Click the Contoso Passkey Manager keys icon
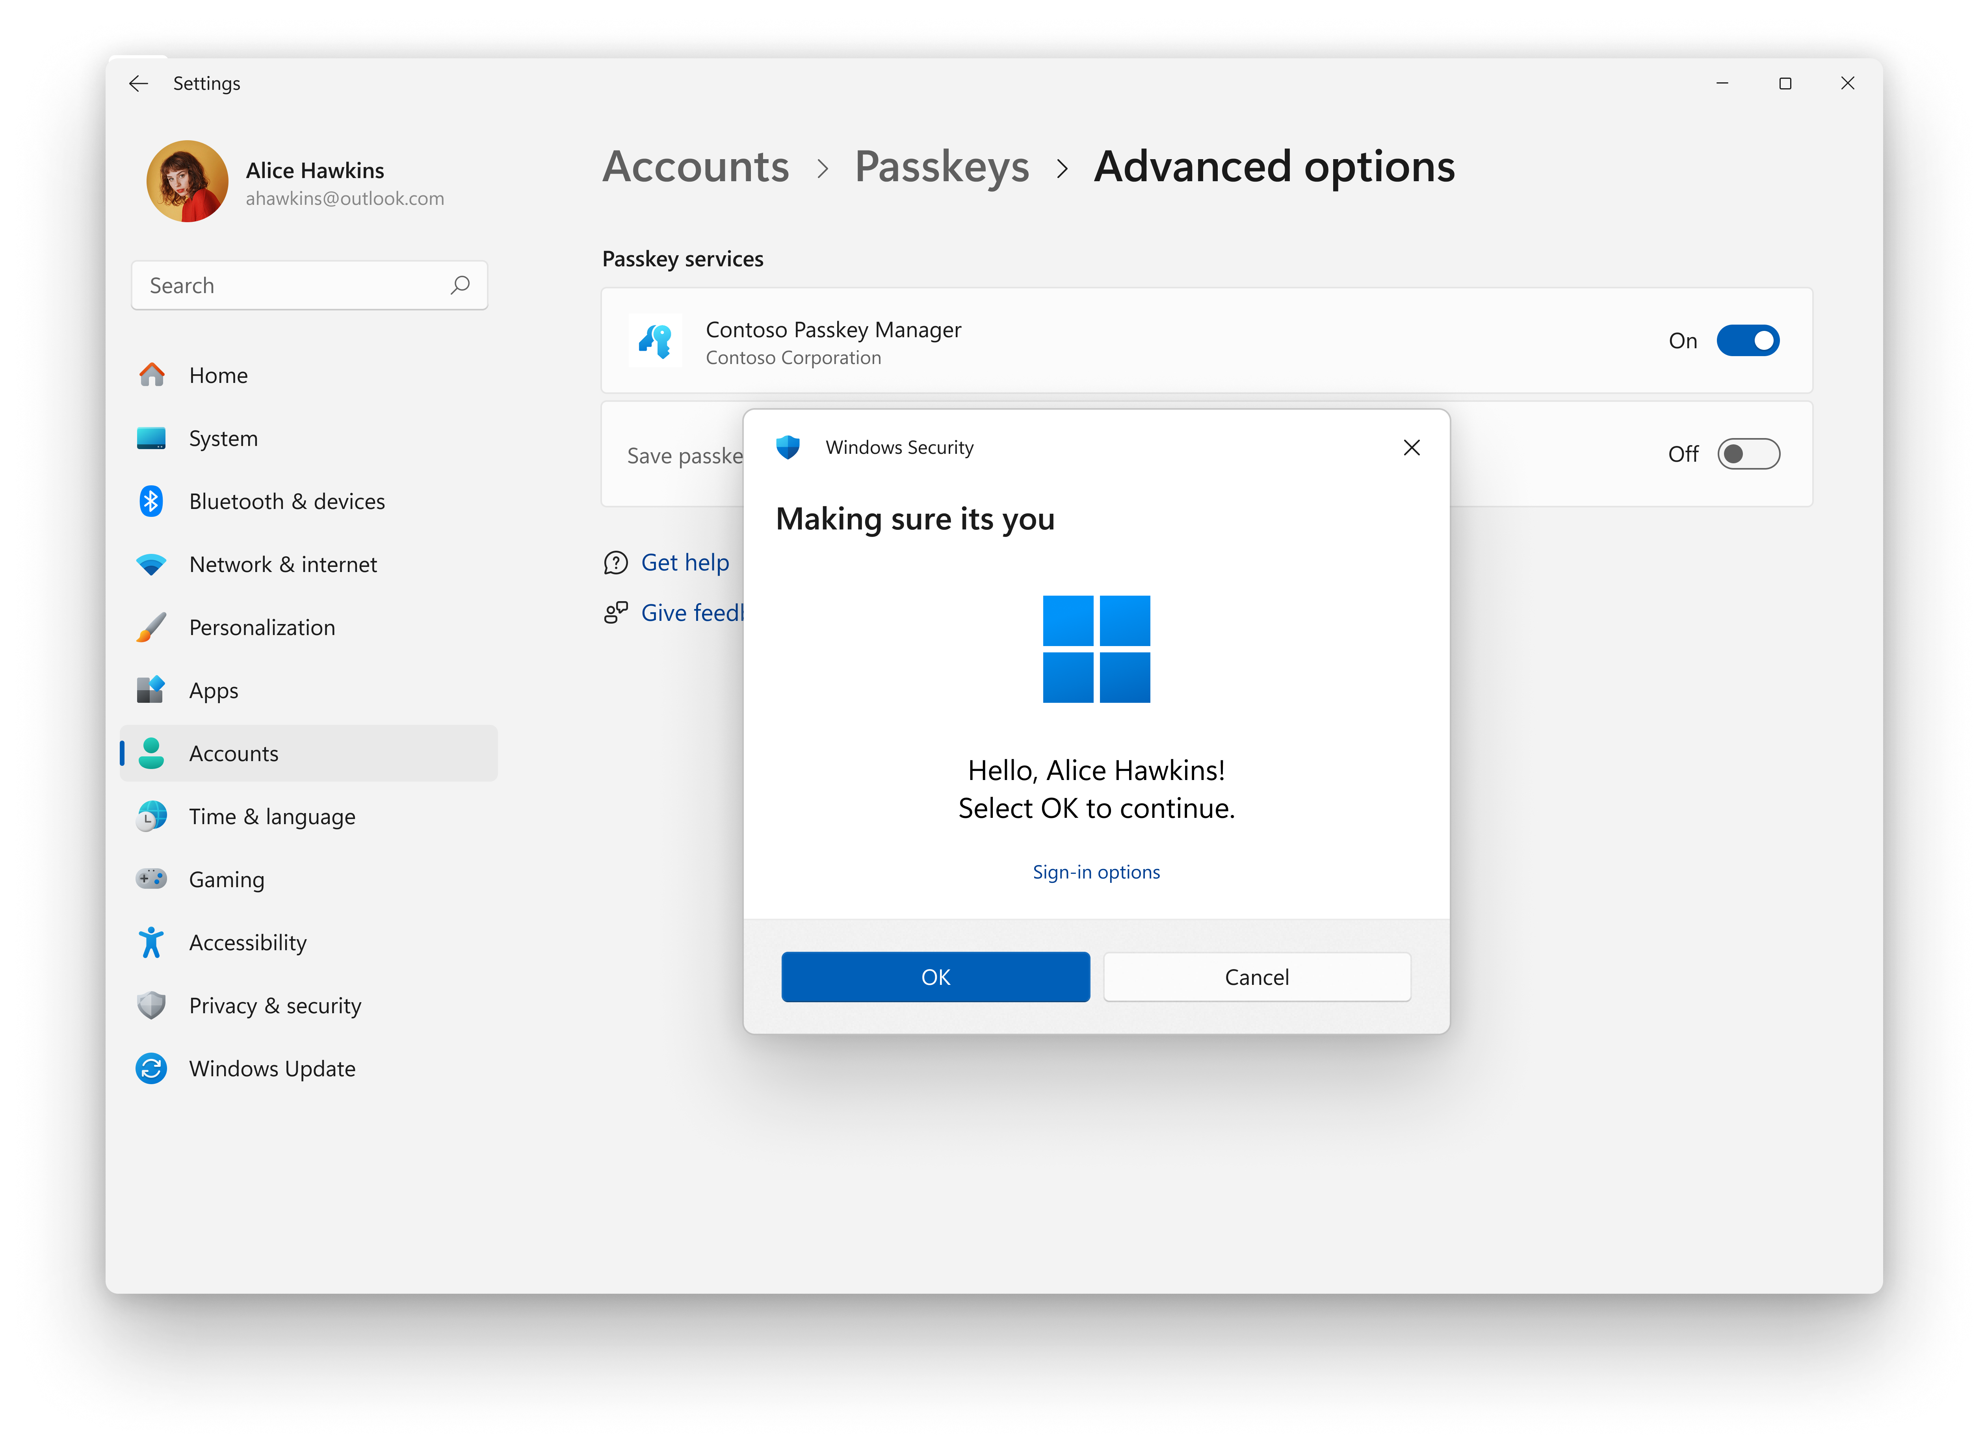The height and width of the screenshot is (1445, 1984). [656, 341]
